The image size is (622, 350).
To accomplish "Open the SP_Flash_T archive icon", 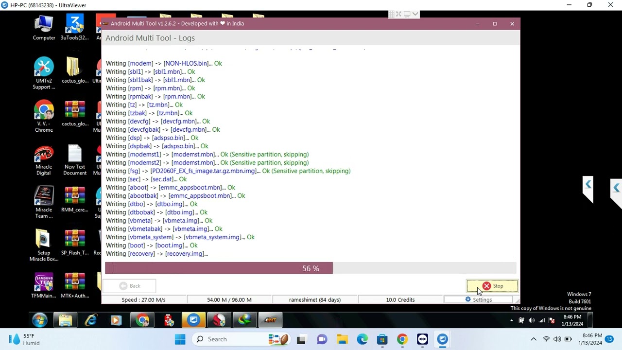I will click(74, 243).
